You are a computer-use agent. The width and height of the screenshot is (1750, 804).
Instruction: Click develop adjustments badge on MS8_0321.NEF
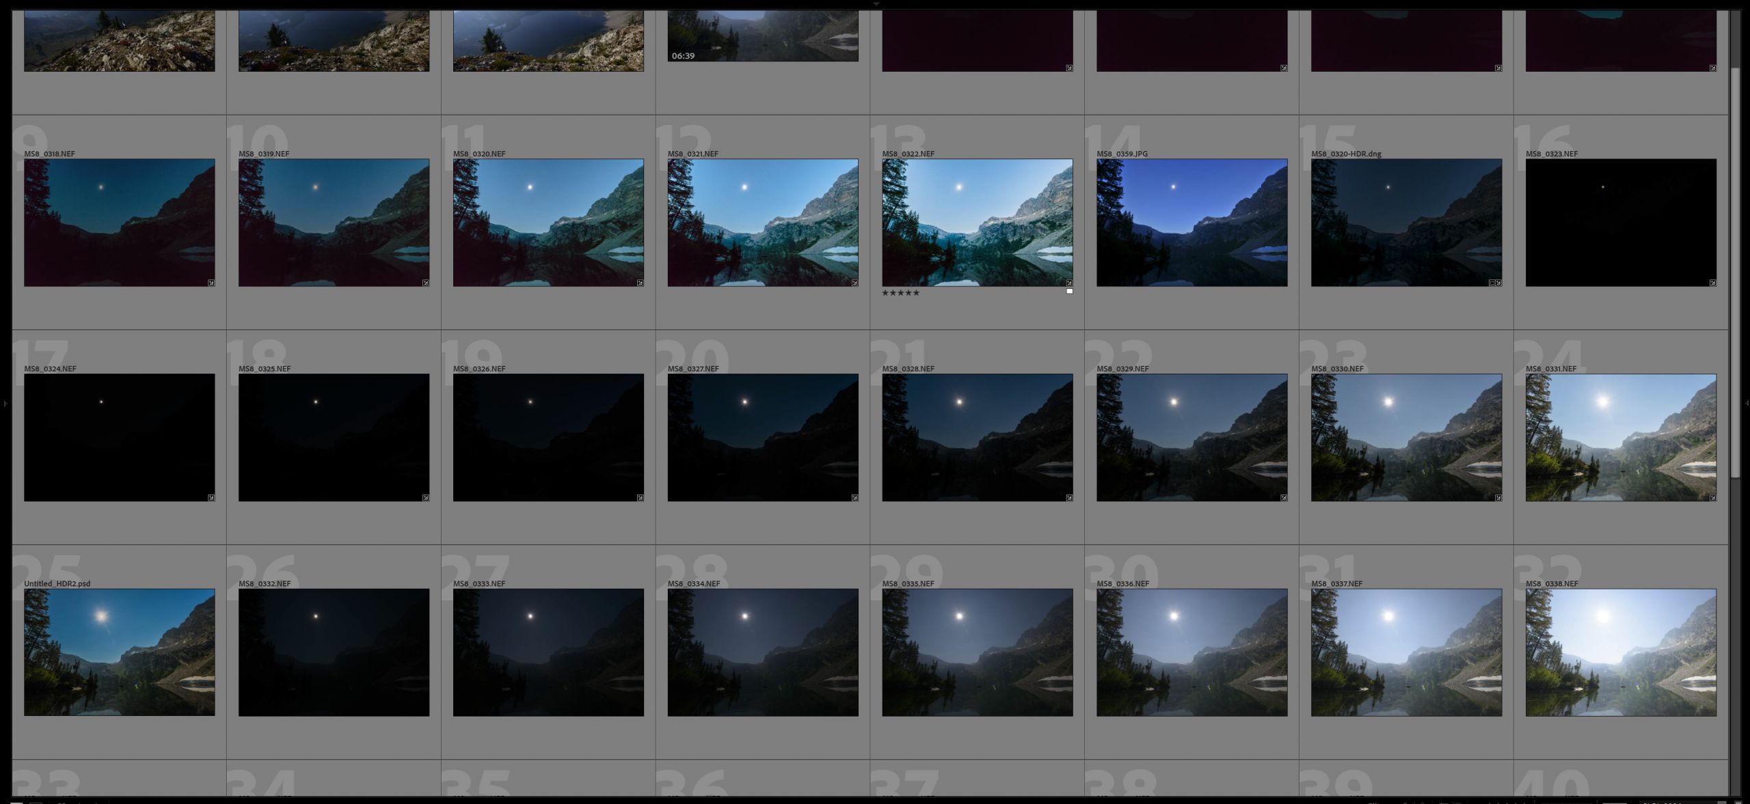click(x=854, y=283)
